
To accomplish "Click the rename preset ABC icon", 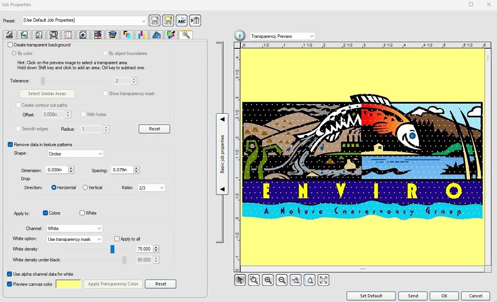I will click(x=182, y=20).
